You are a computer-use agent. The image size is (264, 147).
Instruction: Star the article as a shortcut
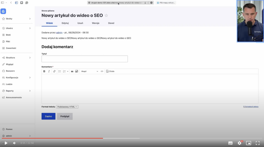[106, 16]
